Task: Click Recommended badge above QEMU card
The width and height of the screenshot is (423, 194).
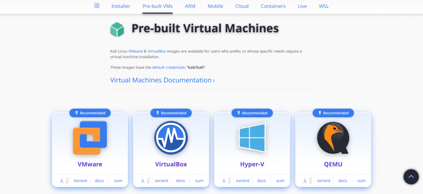Action: [333, 113]
